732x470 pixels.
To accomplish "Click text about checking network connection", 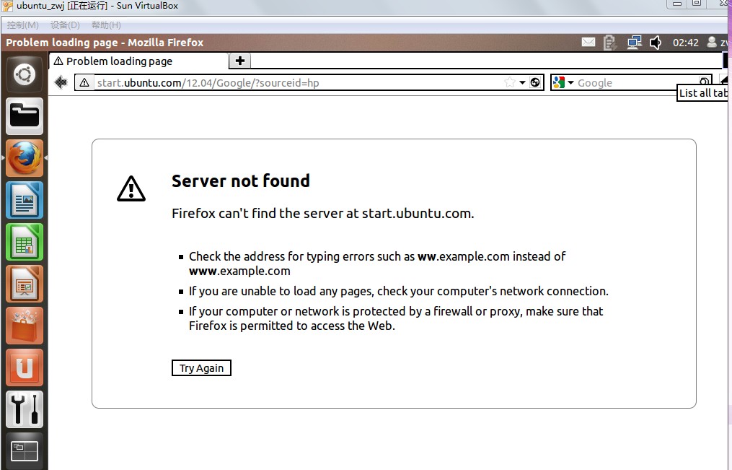I will click(399, 291).
